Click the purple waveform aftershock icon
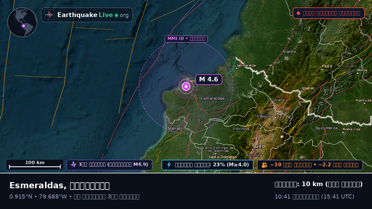The width and height of the screenshot is (372, 209). coord(73,165)
